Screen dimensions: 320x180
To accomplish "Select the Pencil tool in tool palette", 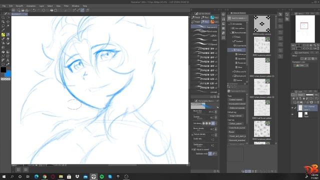I will [8, 34].
